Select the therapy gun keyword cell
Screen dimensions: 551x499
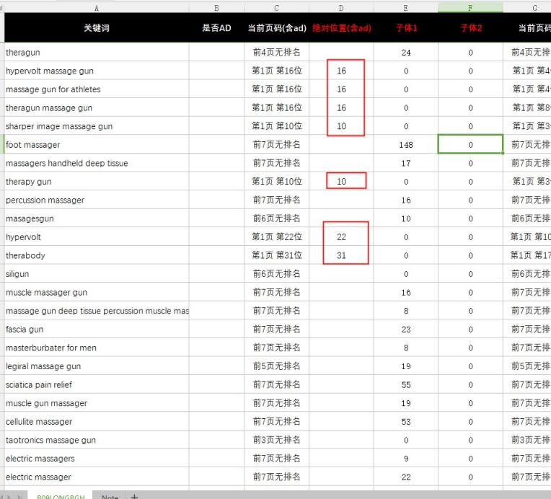97,181
